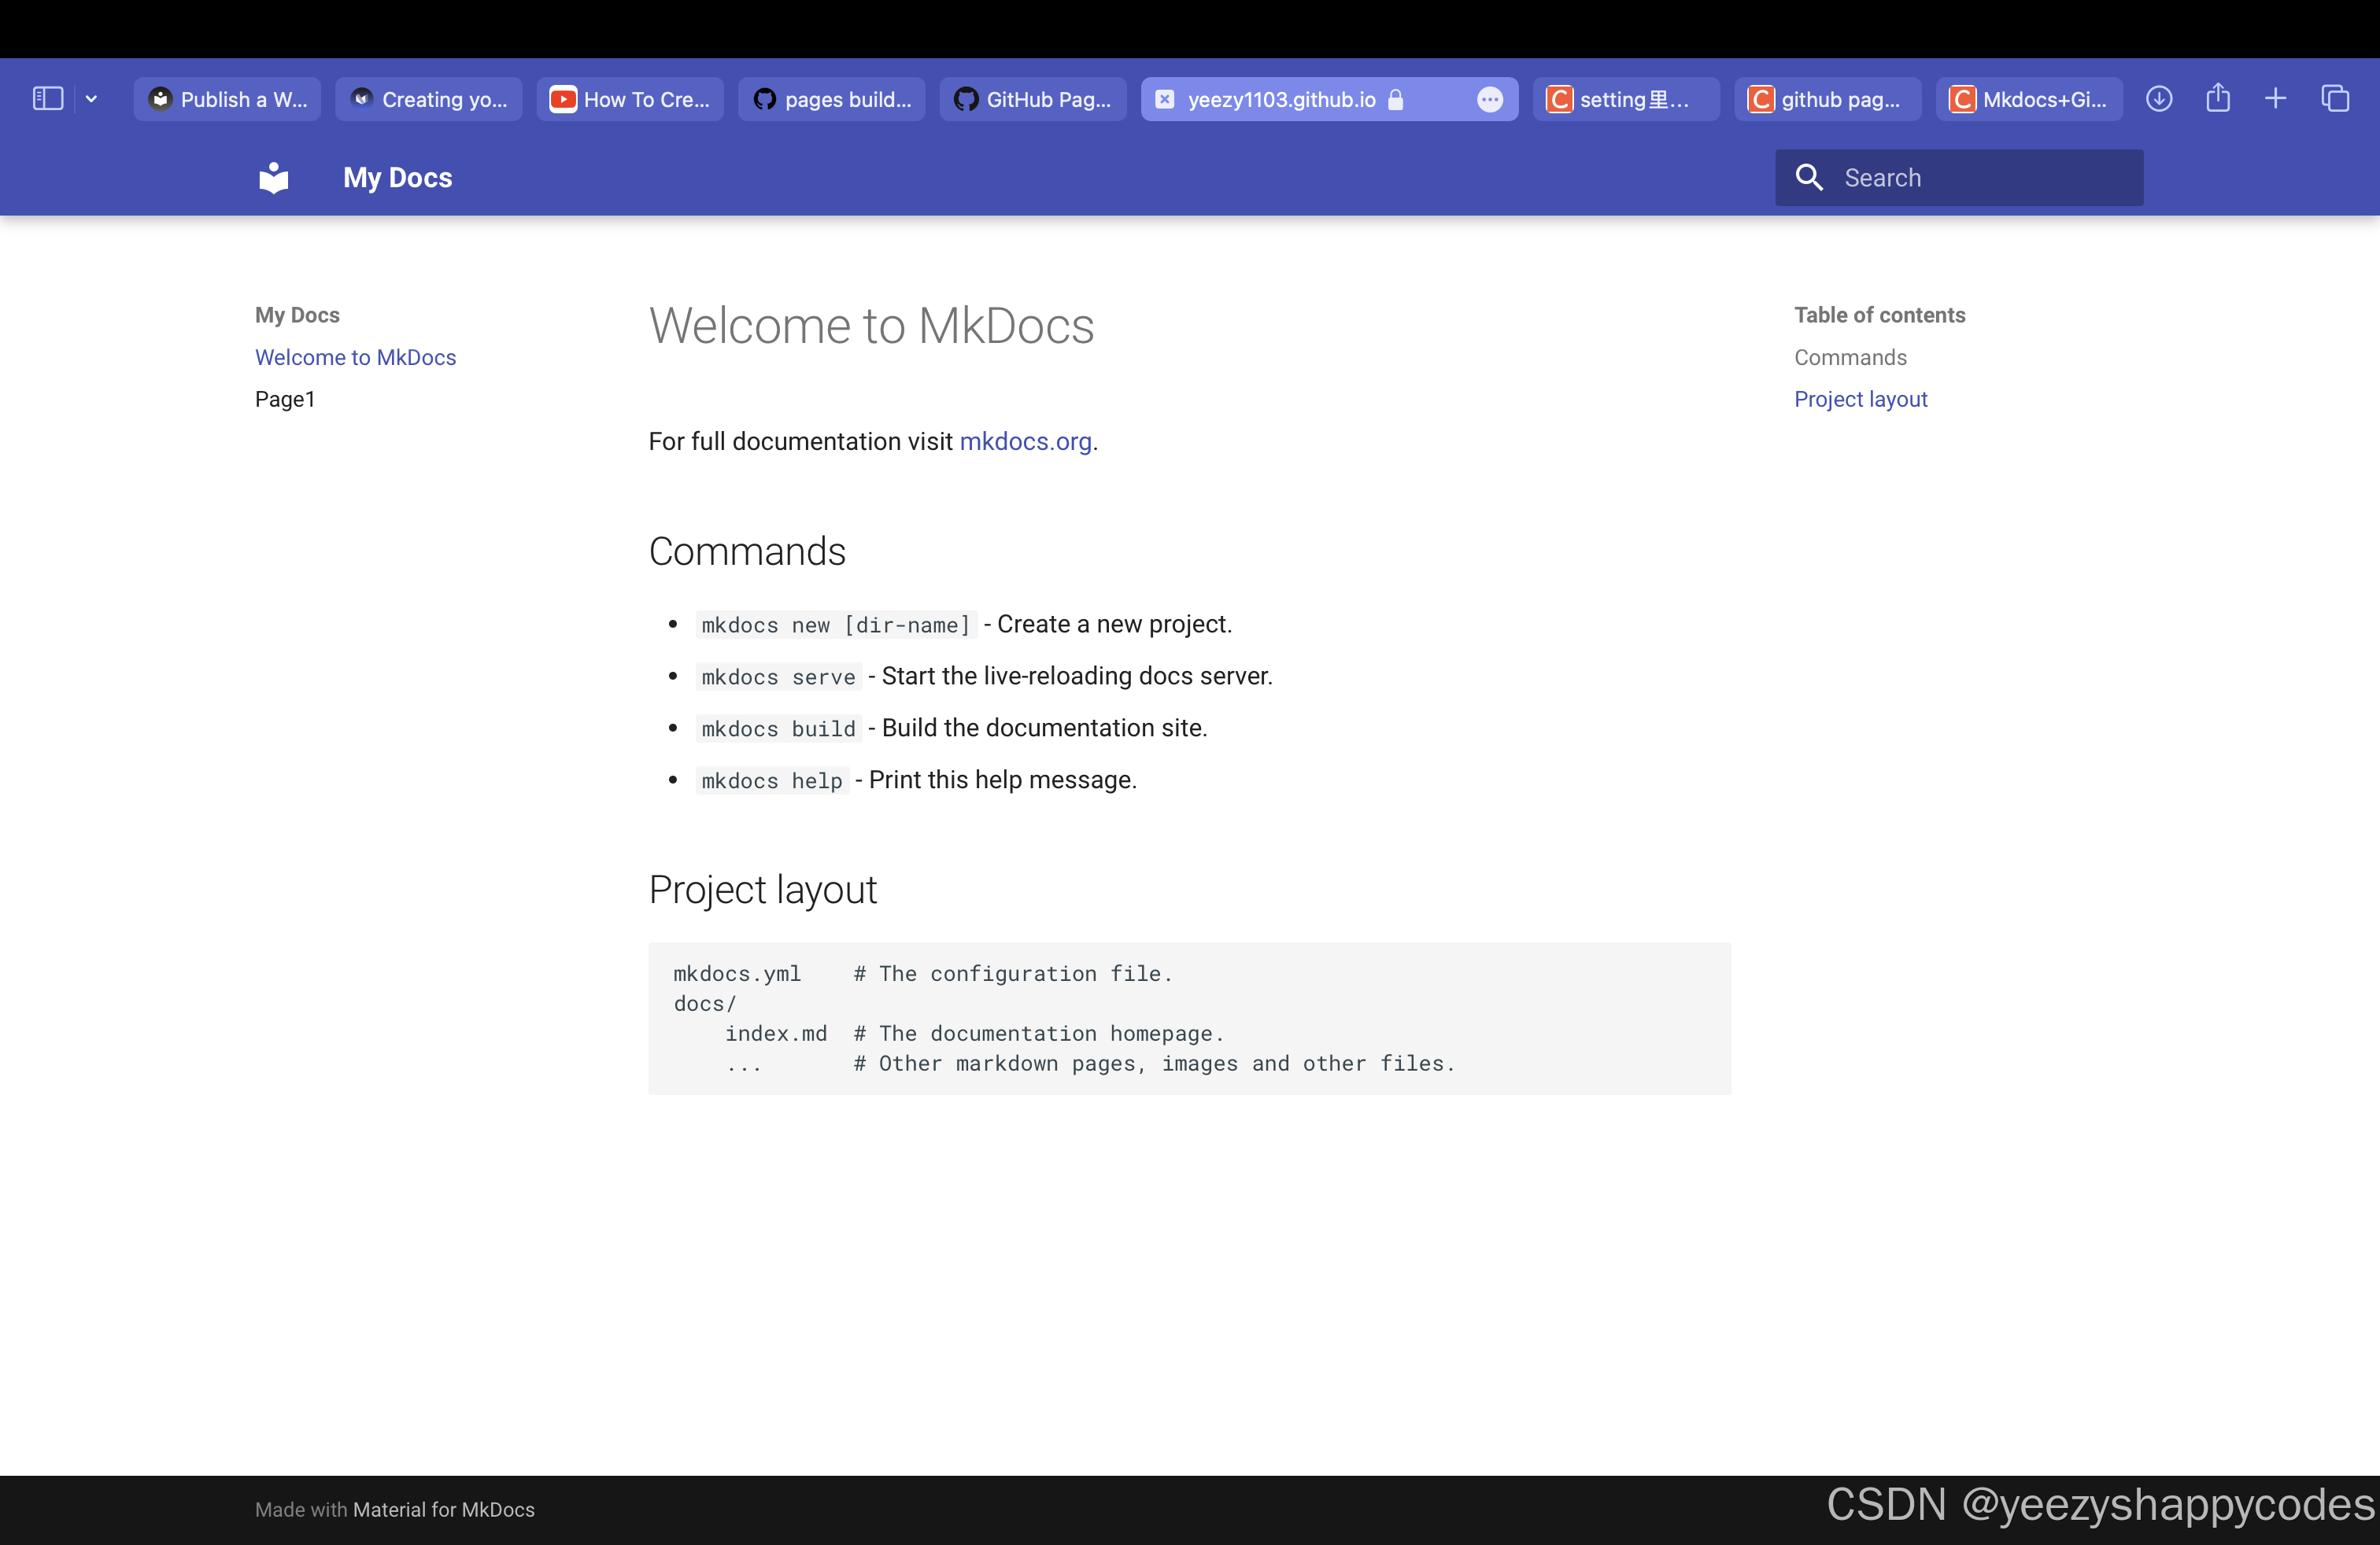Open the downloads icon in toolbar
The width and height of the screenshot is (2380, 1545).
click(2159, 99)
